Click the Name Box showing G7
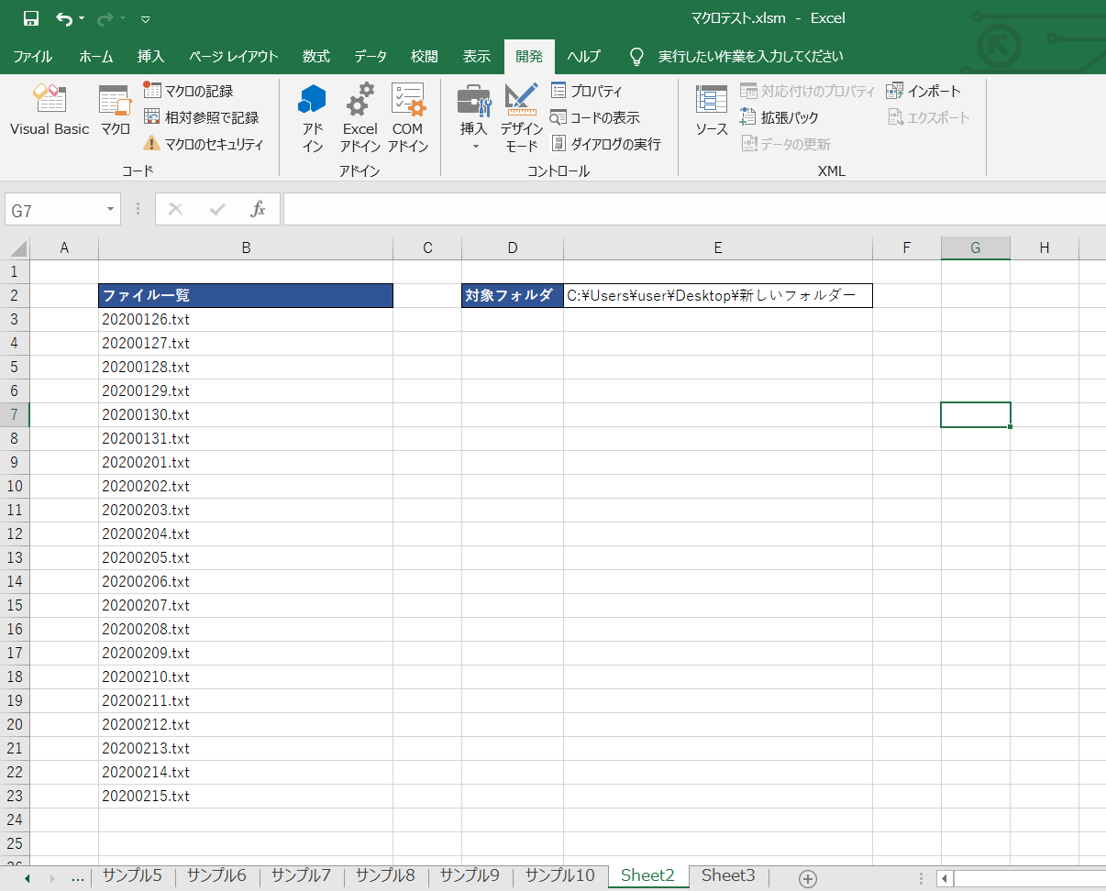This screenshot has width=1106, height=891. click(x=53, y=210)
